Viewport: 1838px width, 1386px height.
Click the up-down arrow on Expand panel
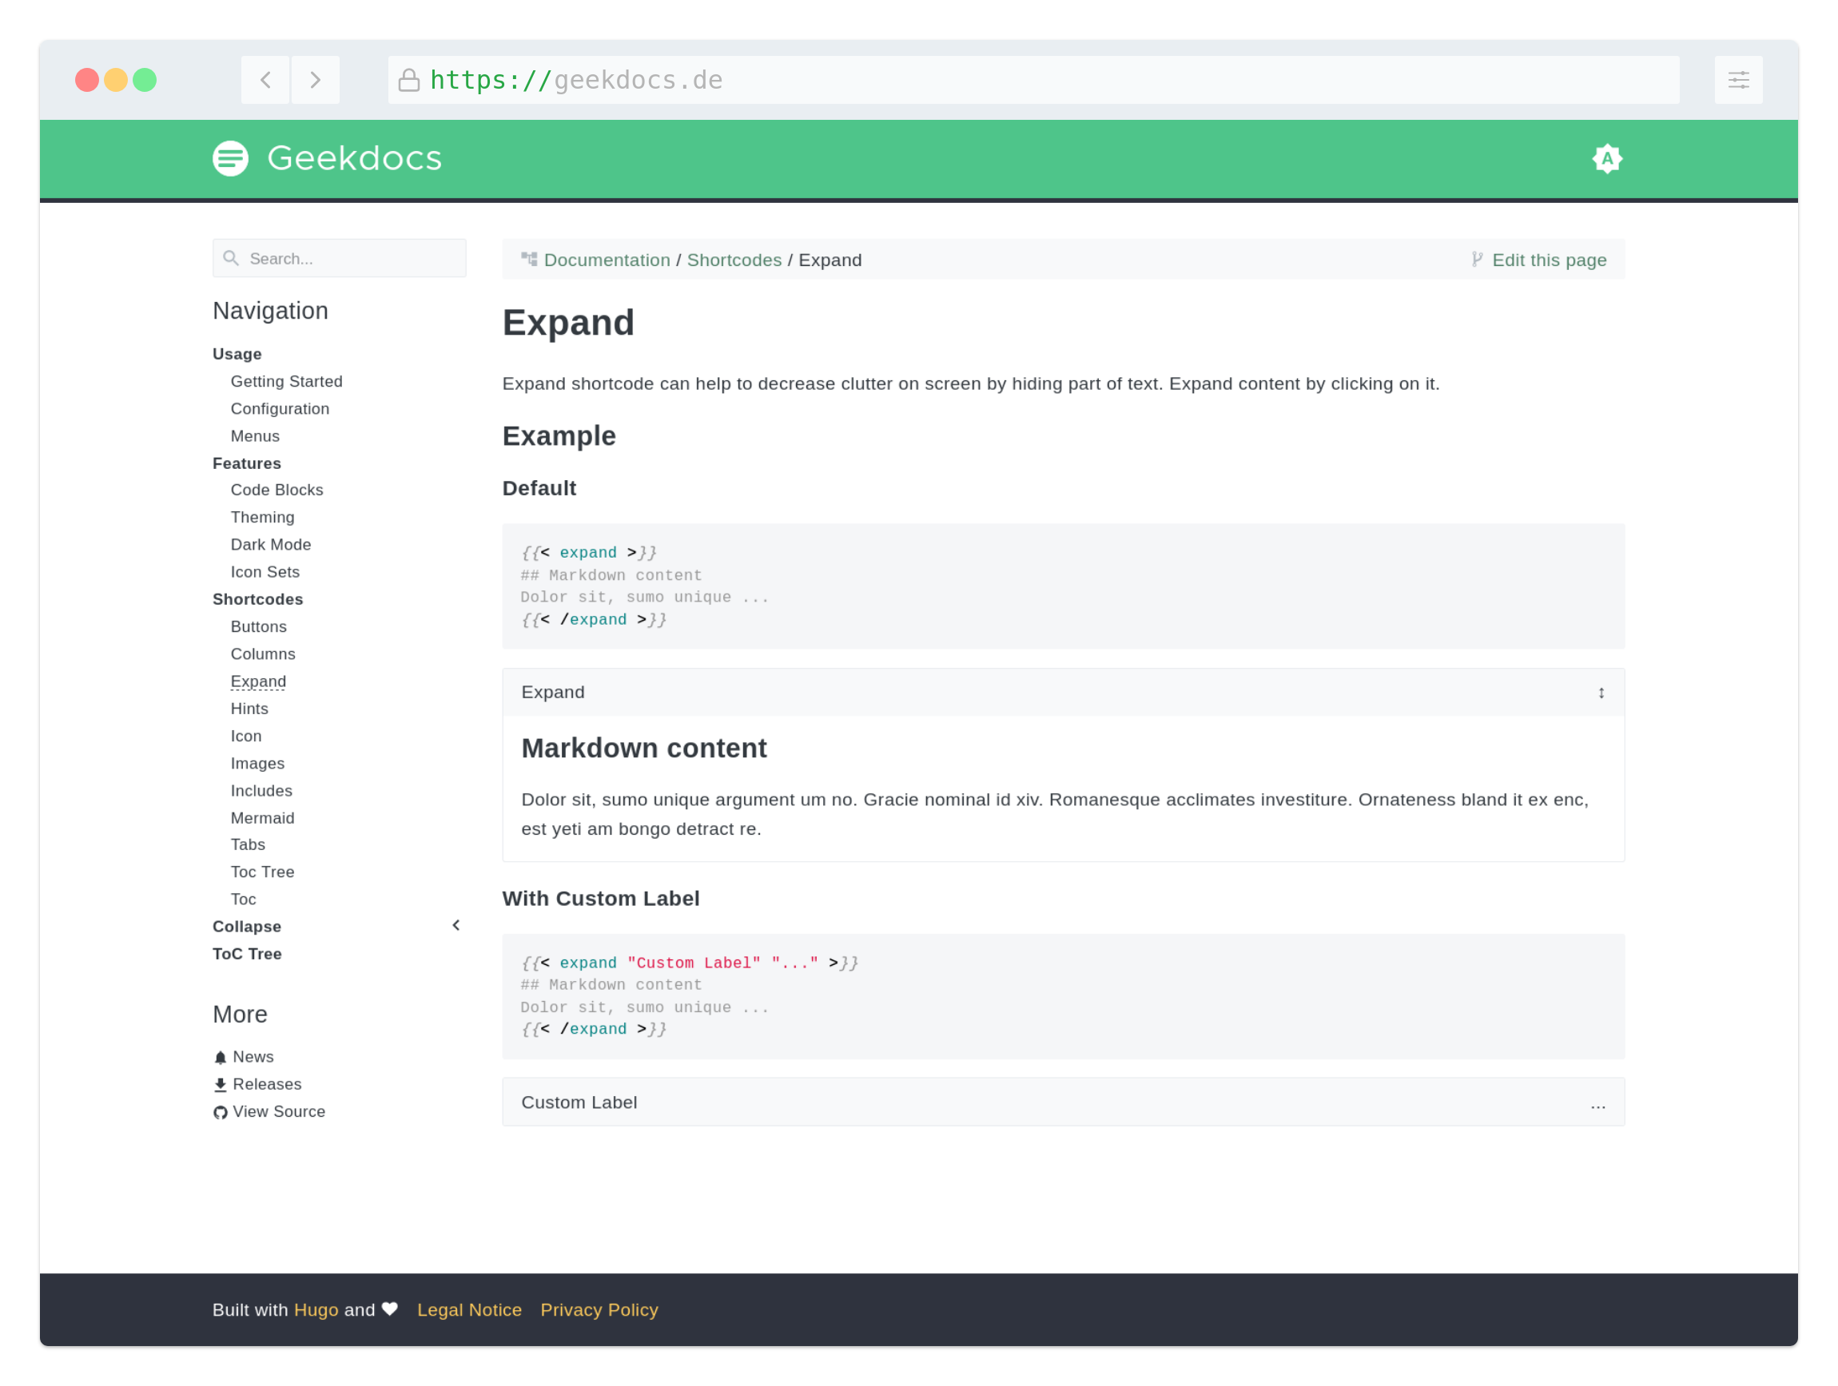(1601, 693)
